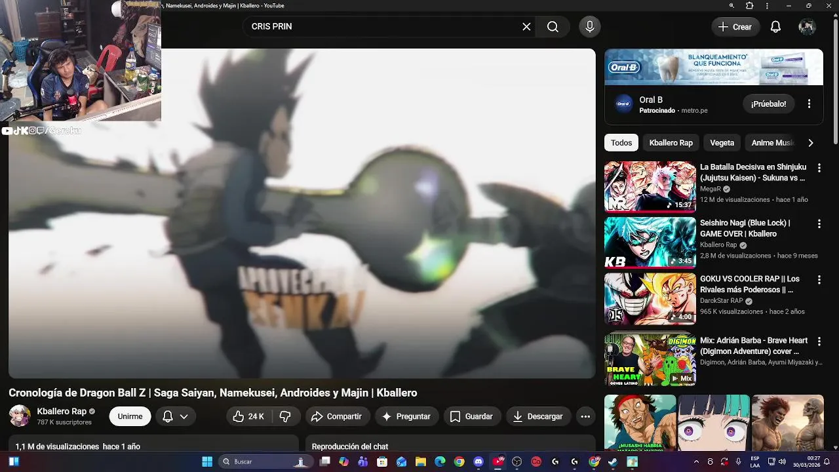Click the magnifier search button
This screenshot has height=472, width=839.
553,27
